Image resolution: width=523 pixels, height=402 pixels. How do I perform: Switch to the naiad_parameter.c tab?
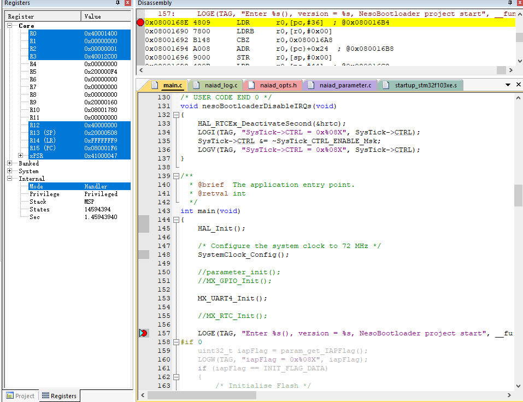pos(344,85)
